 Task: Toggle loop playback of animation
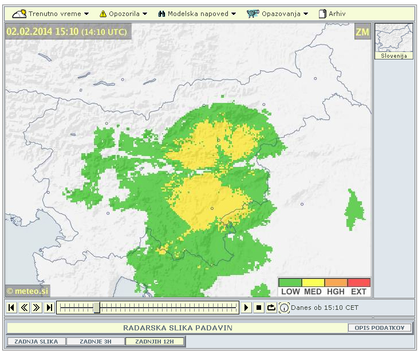(x=271, y=308)
